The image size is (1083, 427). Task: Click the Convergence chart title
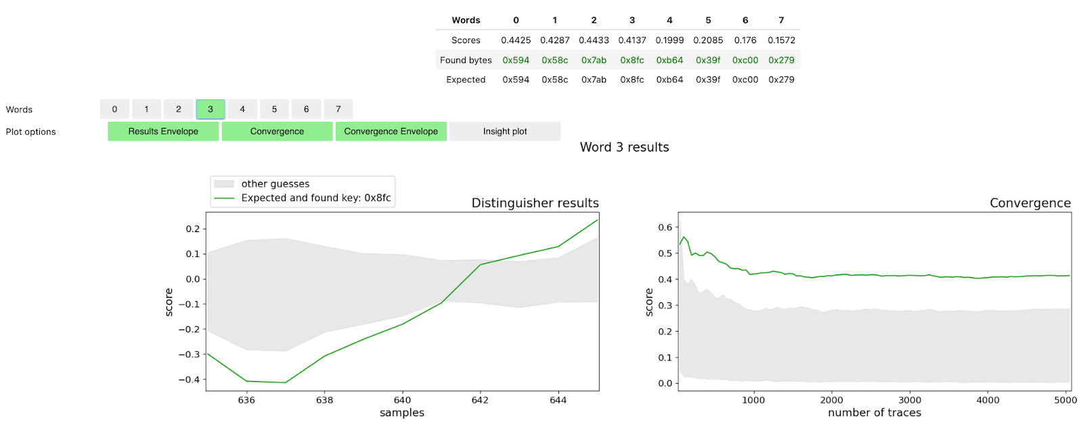(x=1030, y=203)
